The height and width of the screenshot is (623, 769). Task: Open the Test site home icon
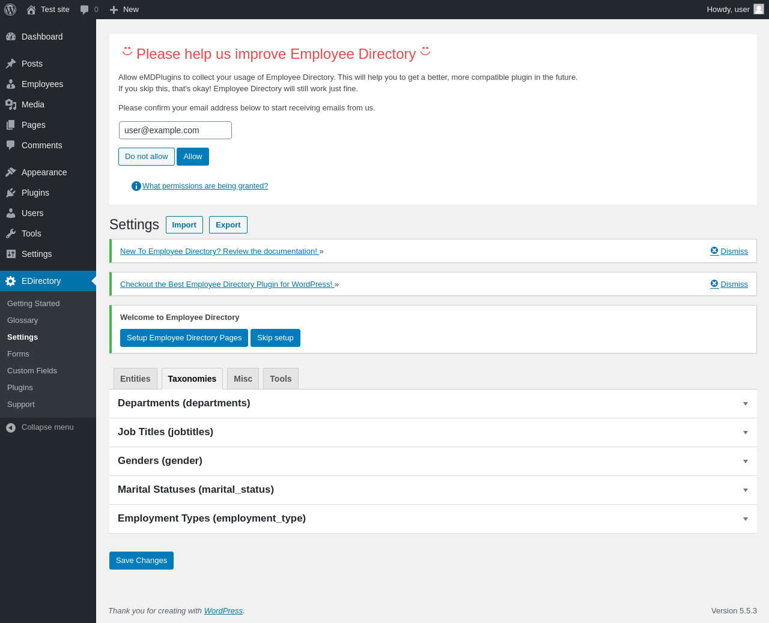pyautogui.click(x=31, y=10)
